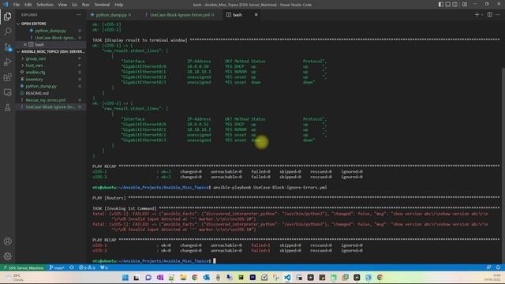Select python_dump.py under Open Editors

(x=50, y=31)
